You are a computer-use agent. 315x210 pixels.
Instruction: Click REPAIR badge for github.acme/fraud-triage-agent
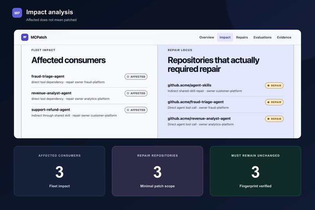point(274,102)
